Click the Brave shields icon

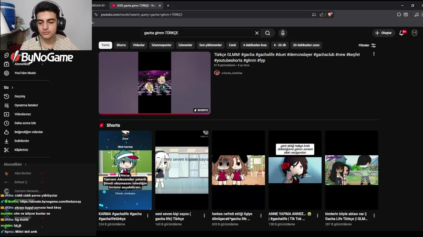pos(330,14)
